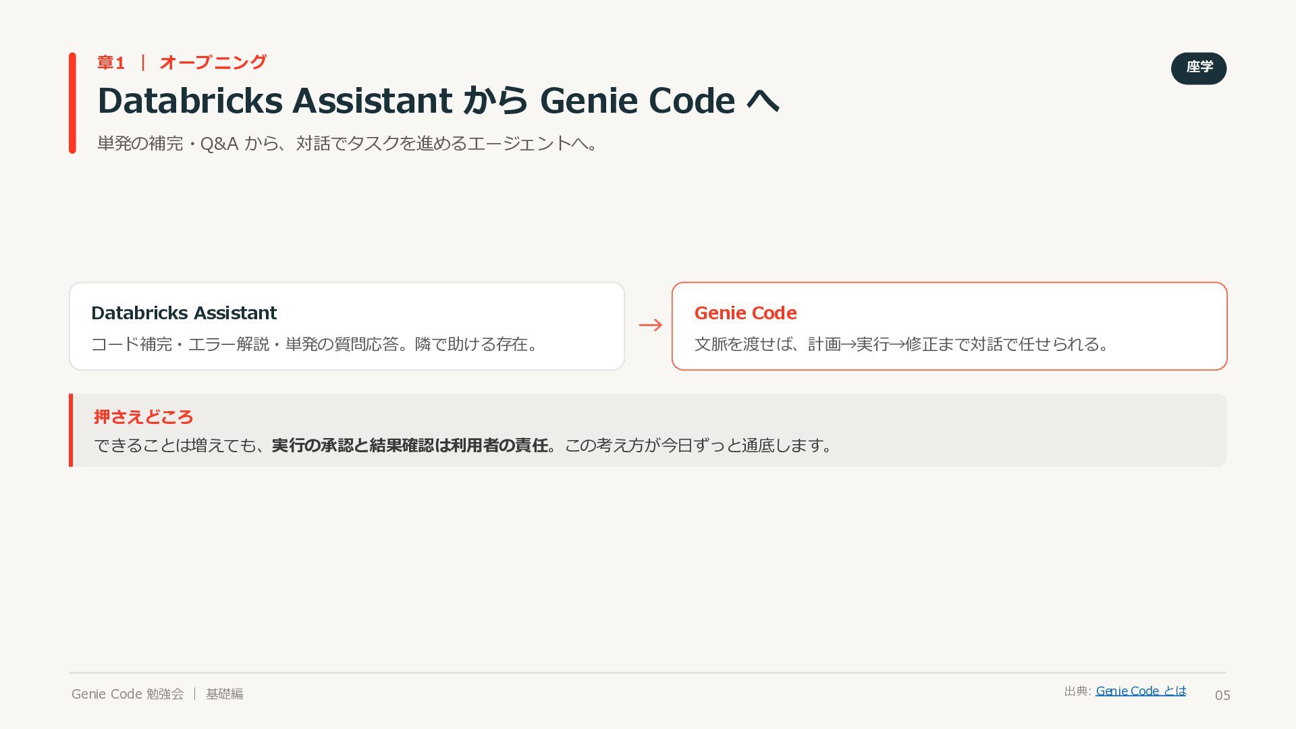The image size is (1296, 729).
Task: Click the slide title "Databricks Assistant から Genie Code へ"
Action: coord(439,101)
